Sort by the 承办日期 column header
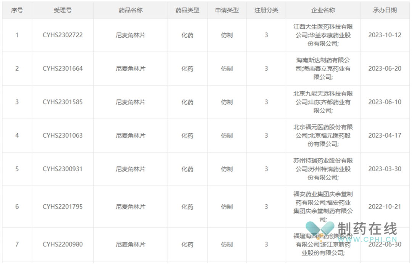 (385, 10)
